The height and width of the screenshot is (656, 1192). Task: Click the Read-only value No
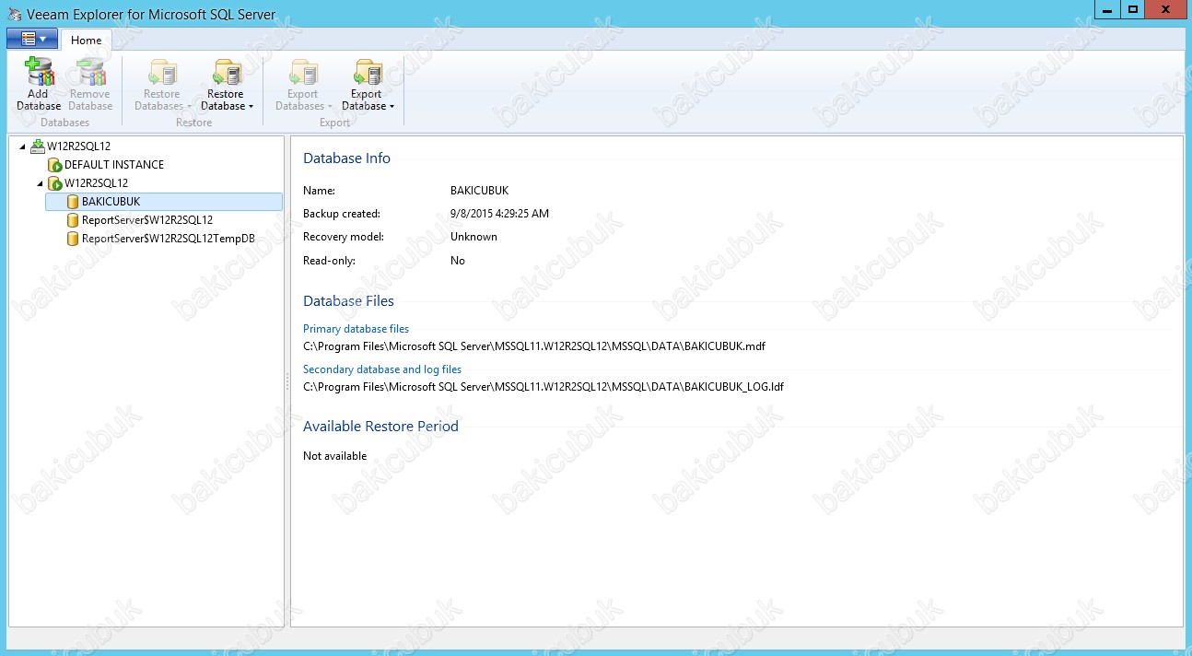458,261
